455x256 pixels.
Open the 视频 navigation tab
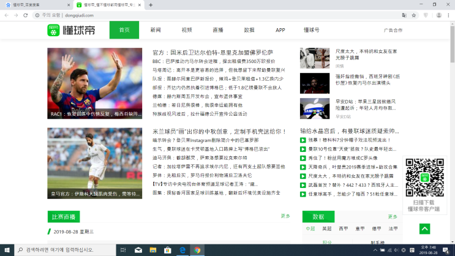pos(187,30)
